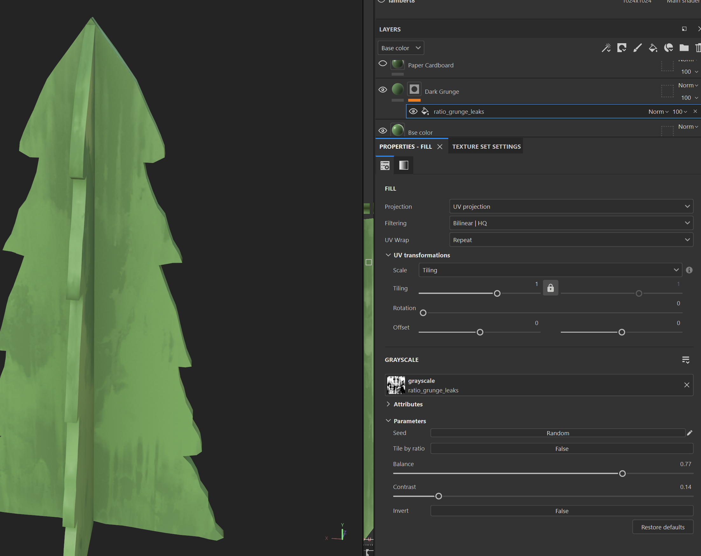Click the Balance slider handle

coord(622,473)
